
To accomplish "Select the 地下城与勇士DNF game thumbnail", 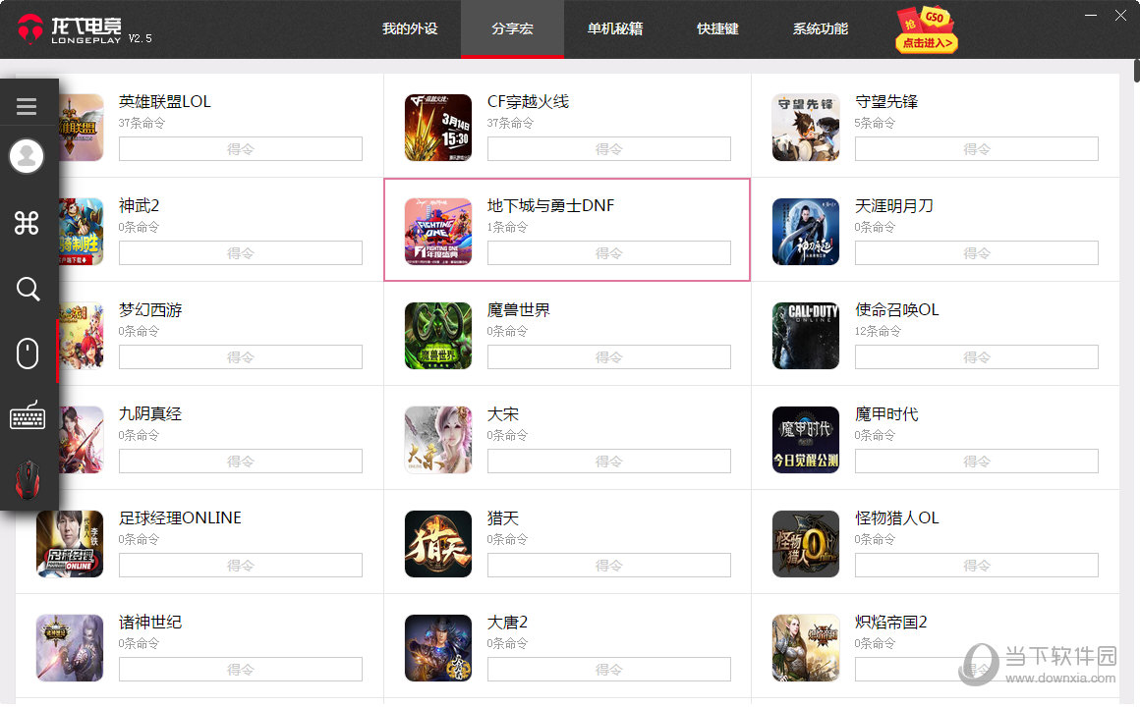I will [x=437, y=231].
